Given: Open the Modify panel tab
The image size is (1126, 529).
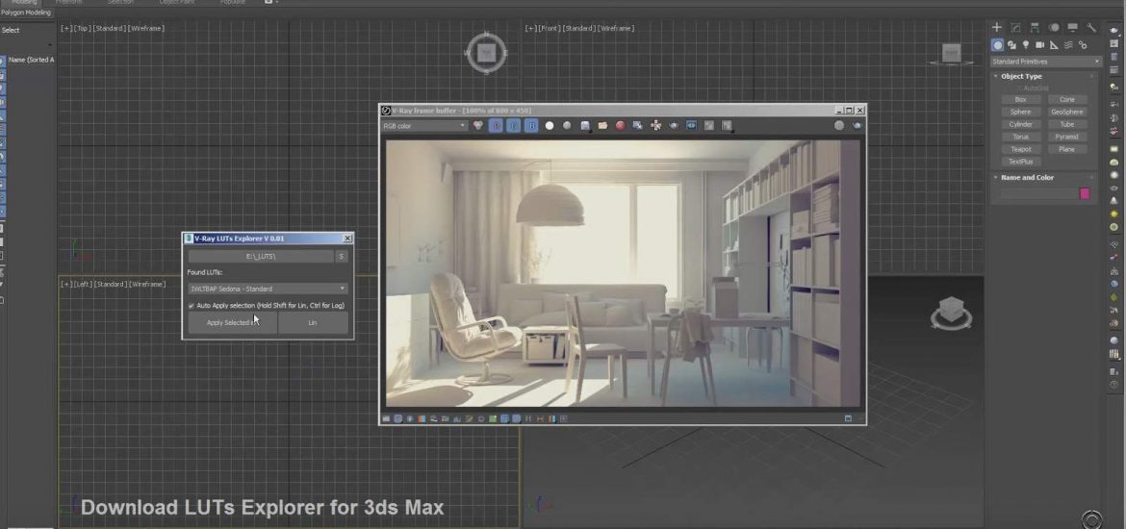Looking at the screenshot, I should [x=1016, y=28].
